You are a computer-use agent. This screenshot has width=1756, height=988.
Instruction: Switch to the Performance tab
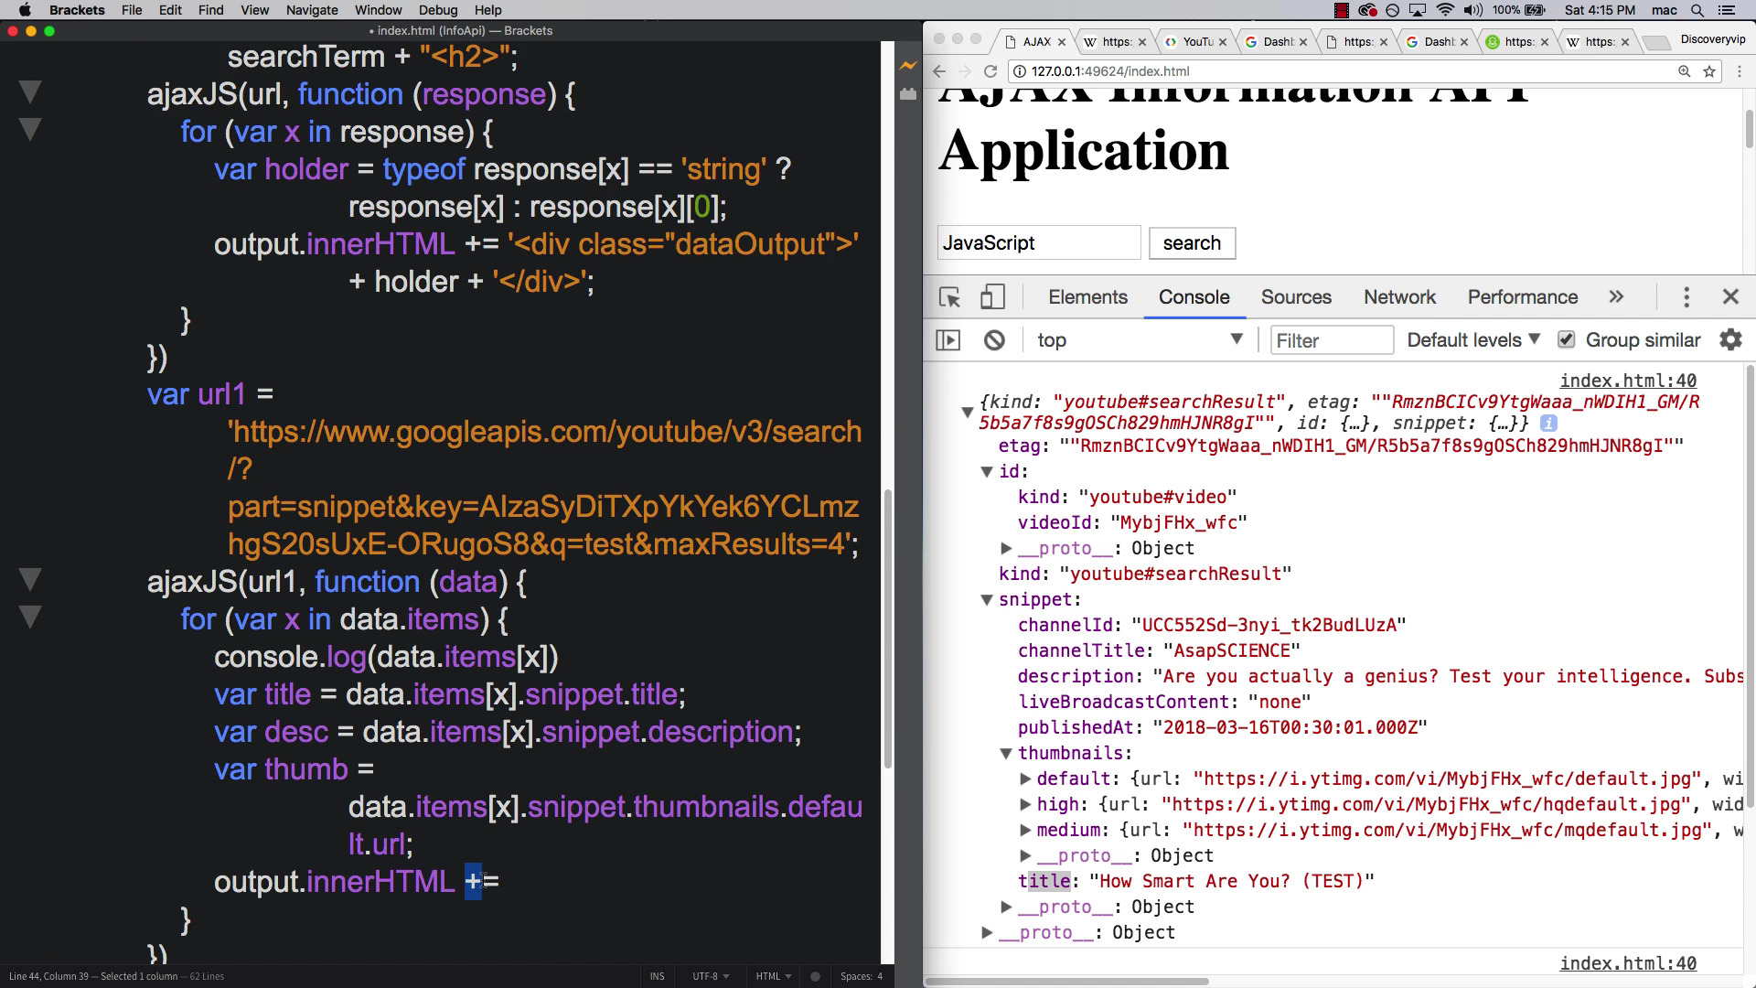tap(1523, 297)
